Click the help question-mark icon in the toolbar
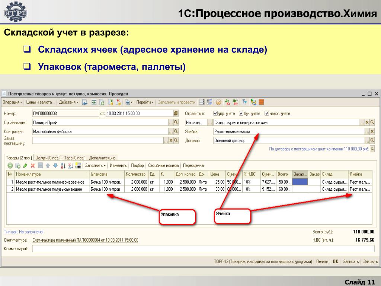 [218, 102]
